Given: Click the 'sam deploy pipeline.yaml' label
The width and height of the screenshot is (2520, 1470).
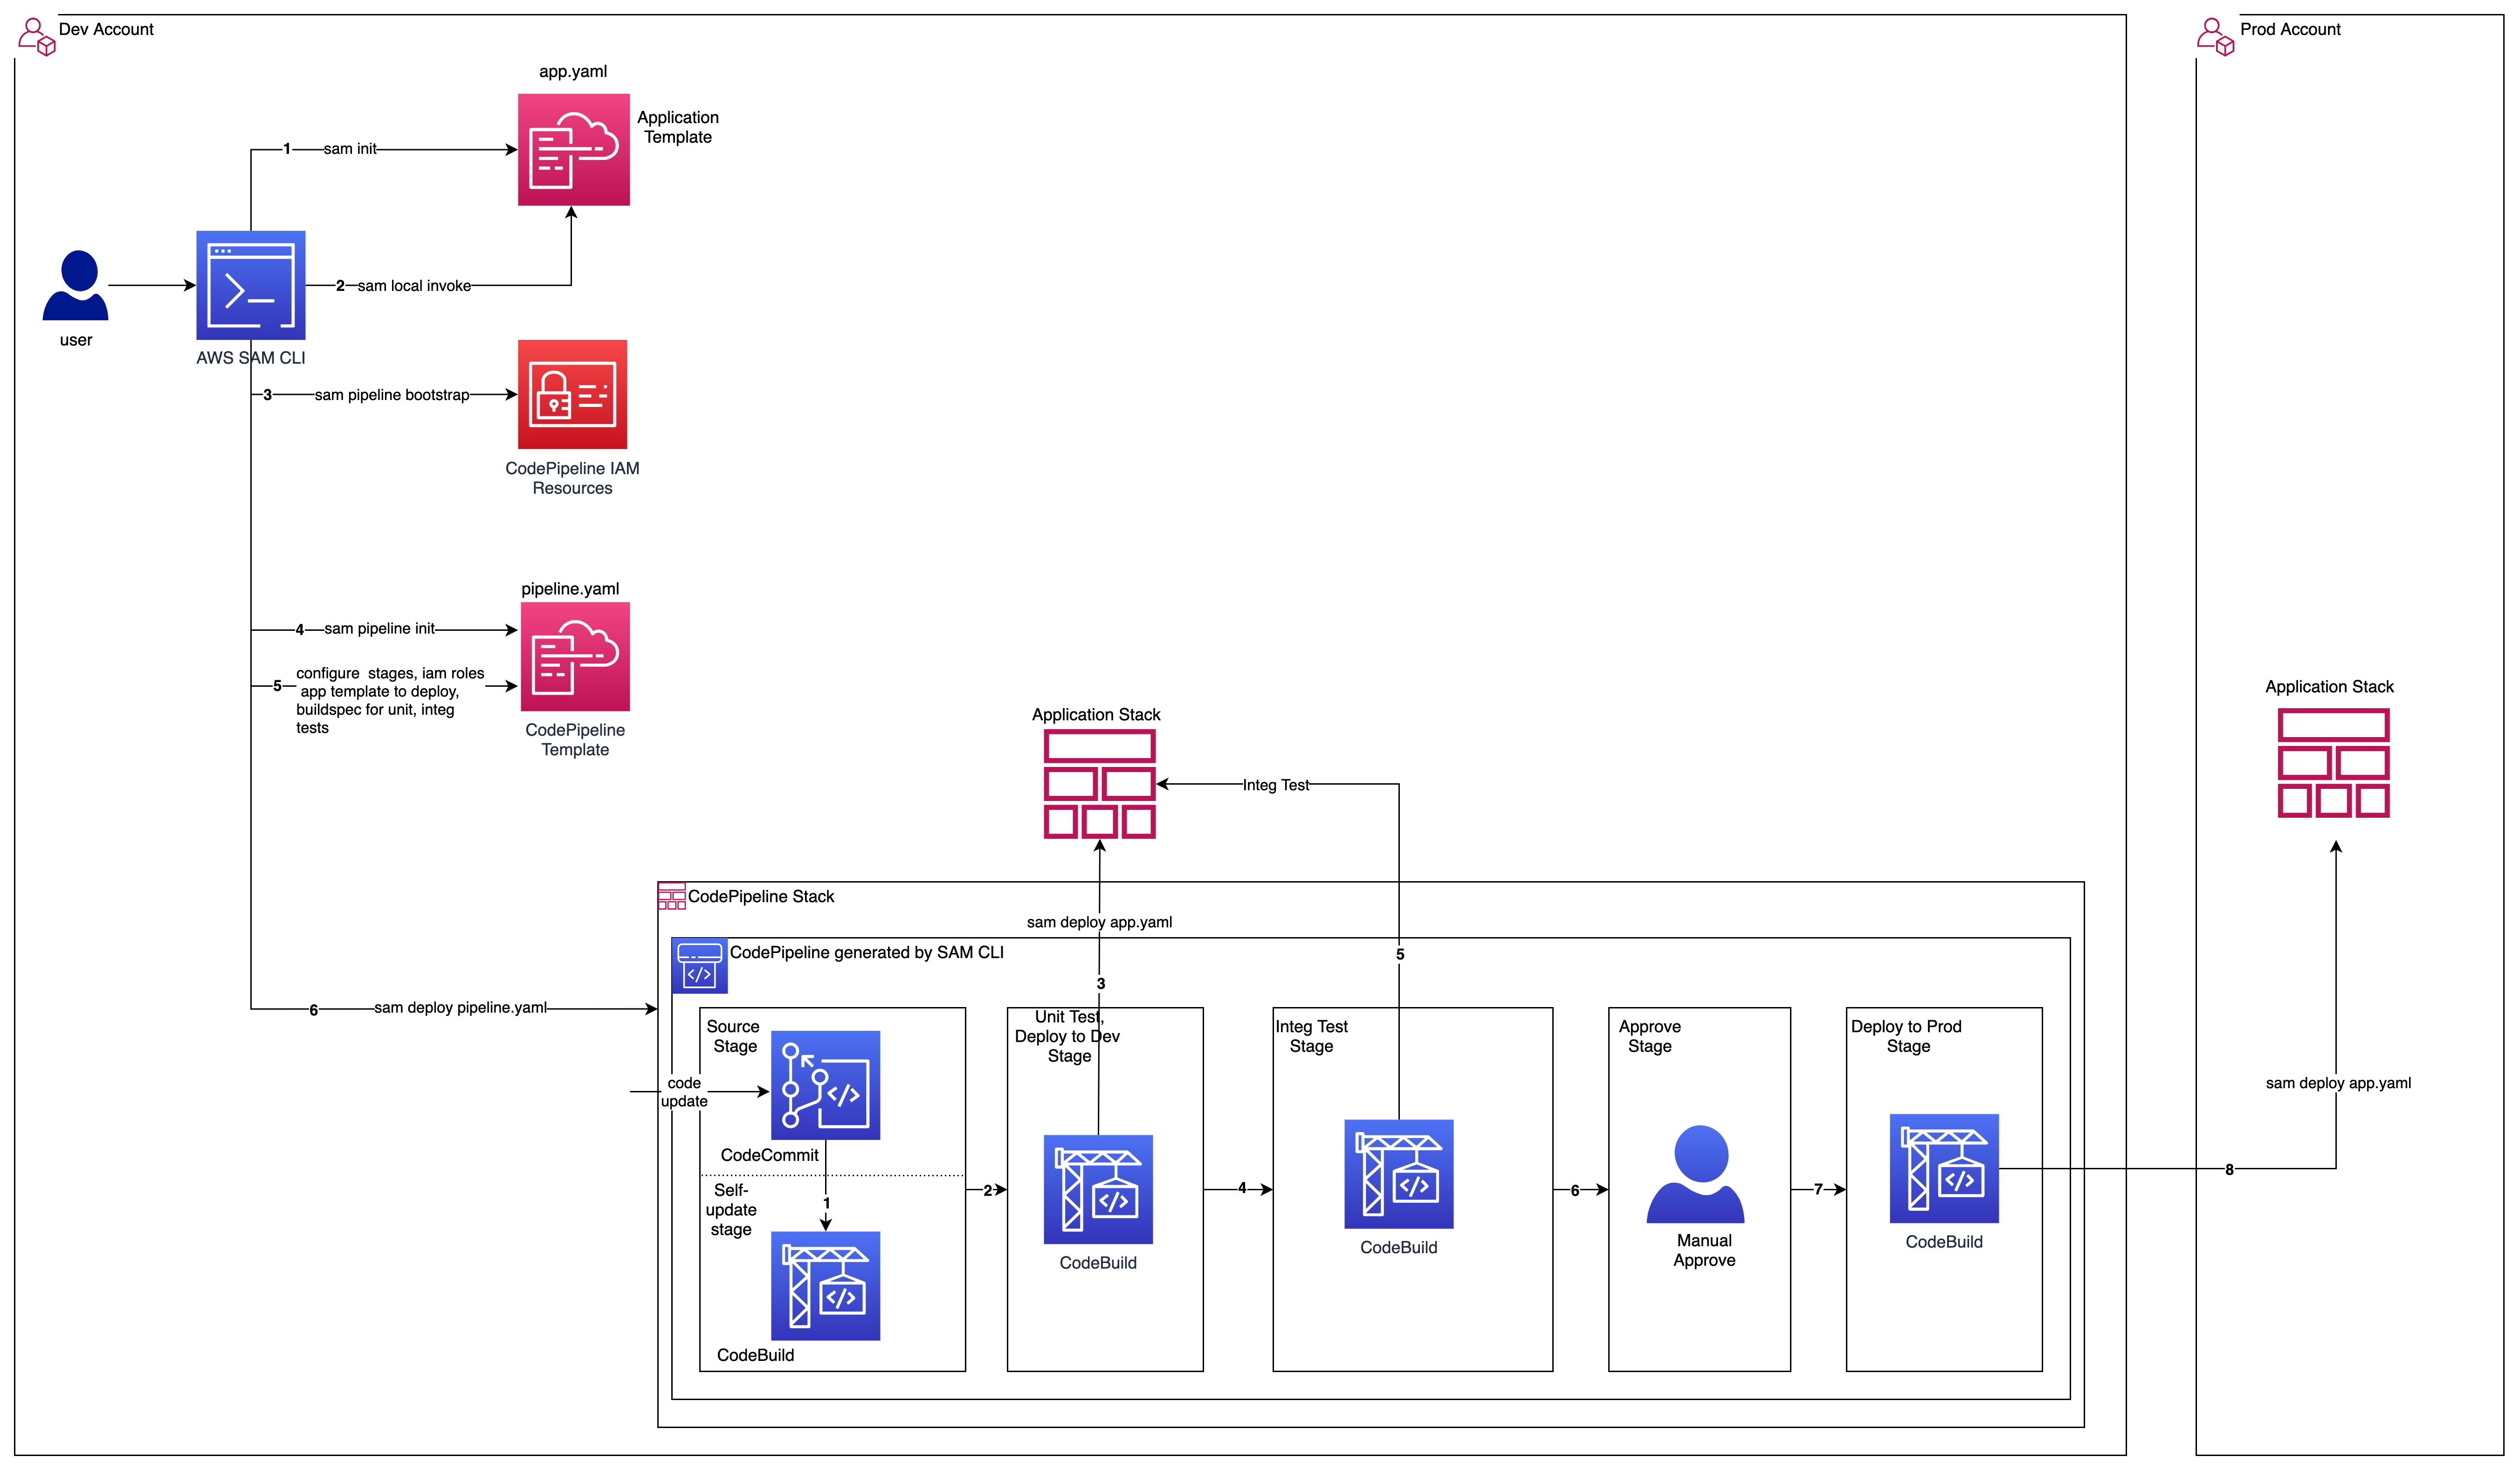Looking at the screenshot, I should coord(460,1008).
